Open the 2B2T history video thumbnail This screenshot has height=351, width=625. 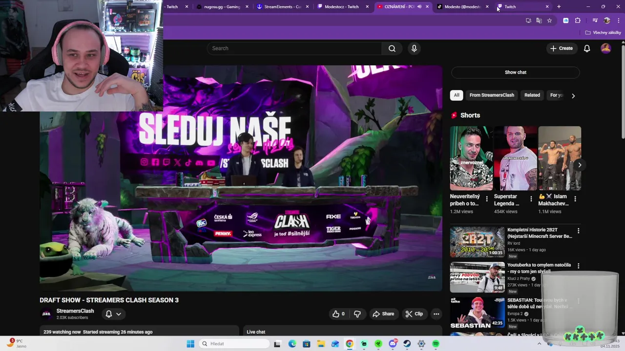[477, 242]
